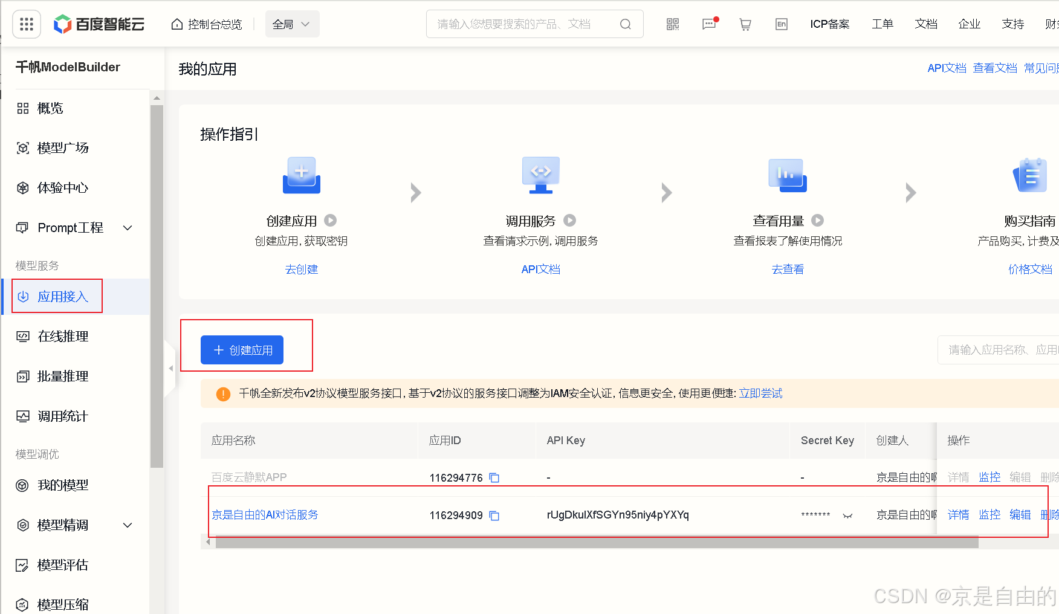1059x614 pixels.
Task: Click the sidebar vertical scrollbar
Action: coord(157,286)
